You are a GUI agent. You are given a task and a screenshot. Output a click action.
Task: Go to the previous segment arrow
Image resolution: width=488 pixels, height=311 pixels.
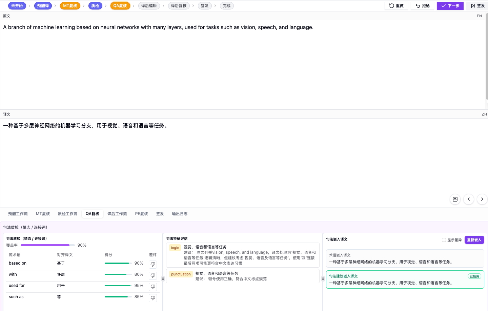pos(468,199)
